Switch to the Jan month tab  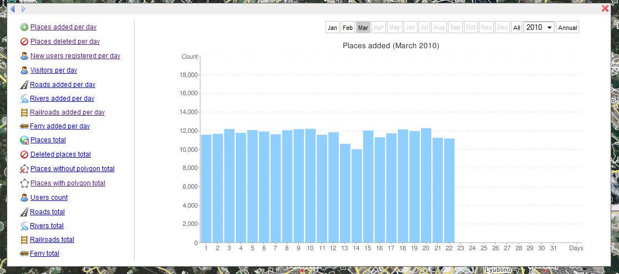tap(332, 28)
